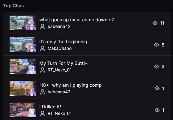Open the I Drilled it! clip title
The image size is (173, 120).
(x=50, y=107)
